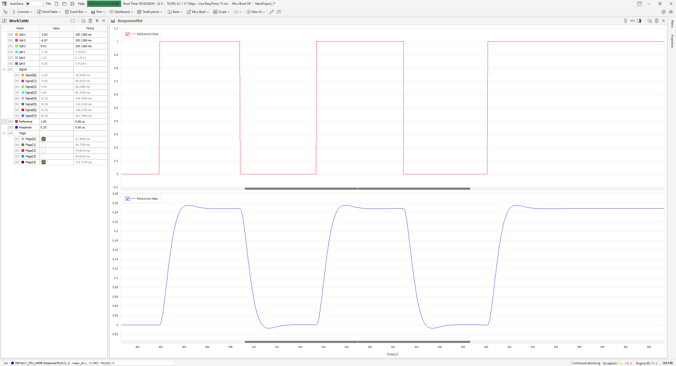Screen dimensions: 676x366
Task: Open the File menu
Action: (x=48, y=4)
